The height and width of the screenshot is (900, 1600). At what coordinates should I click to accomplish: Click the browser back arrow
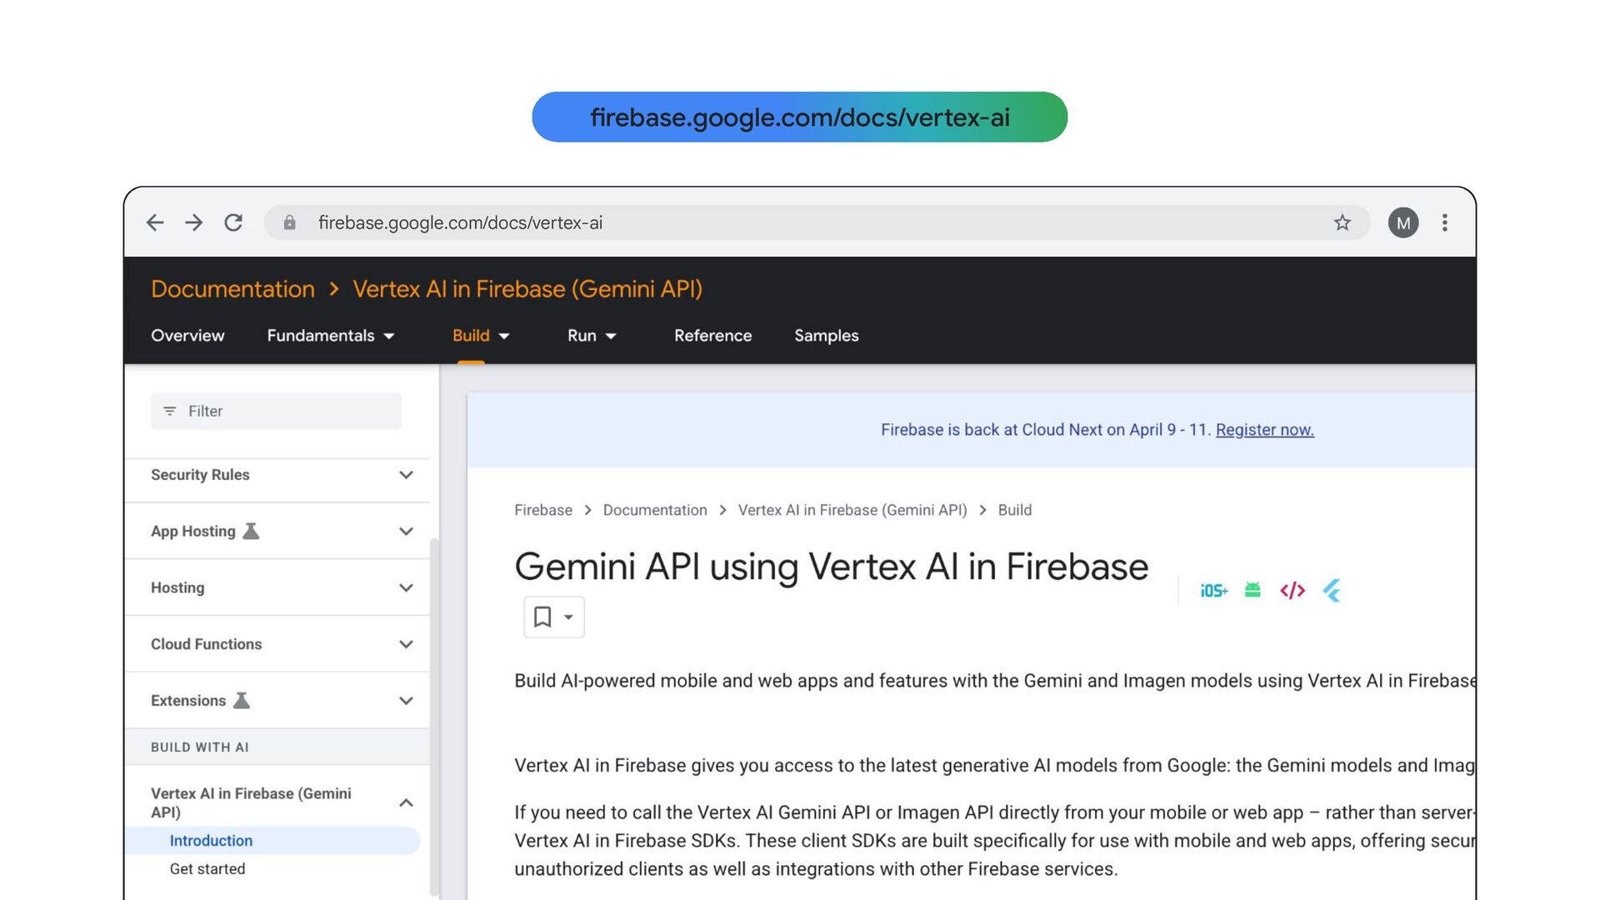coord(155,222)
